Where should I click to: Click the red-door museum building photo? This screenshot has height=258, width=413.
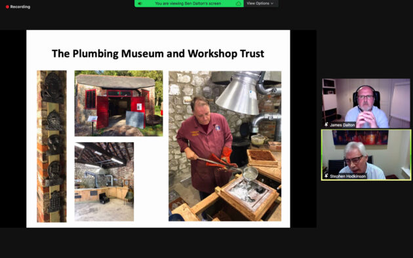click(119, 103)
